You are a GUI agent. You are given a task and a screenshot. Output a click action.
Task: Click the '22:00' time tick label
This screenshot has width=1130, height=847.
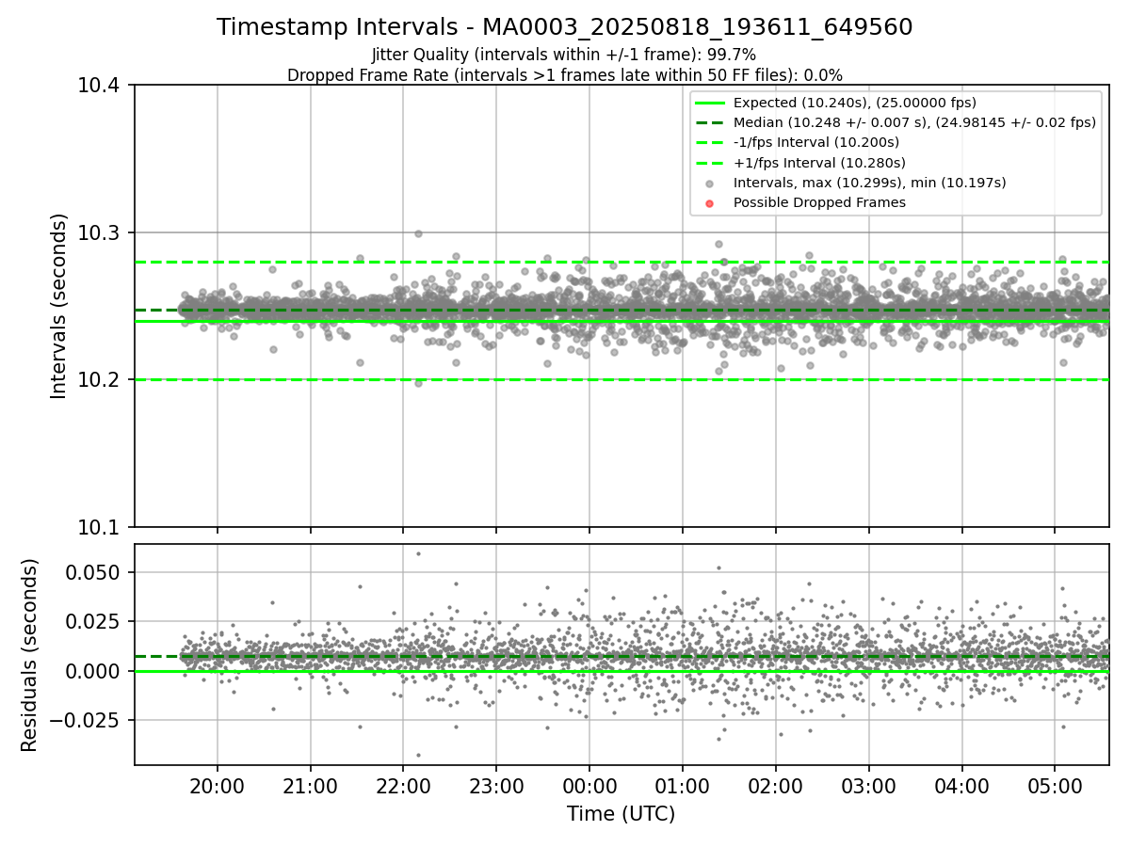pyautogui.click(x=403, y=786)
